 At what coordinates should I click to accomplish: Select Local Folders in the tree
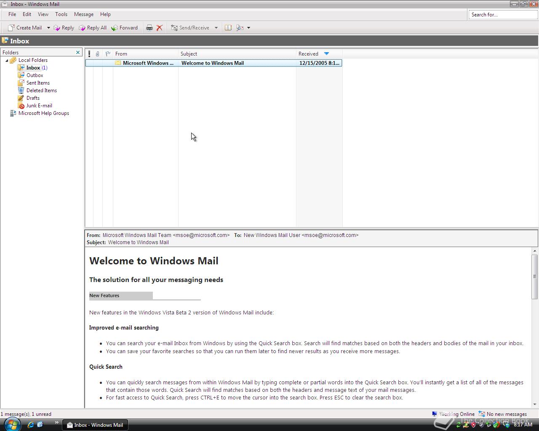[x=33, y=60]
